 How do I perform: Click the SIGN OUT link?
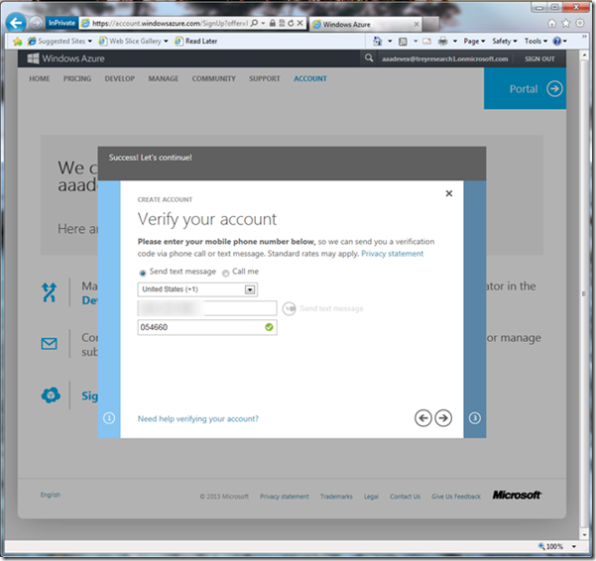coord(539,58)
